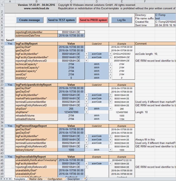Click the Directory value cell C:\Temp

click(x=165, y=15)
